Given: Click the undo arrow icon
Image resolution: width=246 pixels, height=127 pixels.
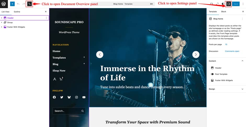Looking at the screenshot, I should click(x=18, y=4).
